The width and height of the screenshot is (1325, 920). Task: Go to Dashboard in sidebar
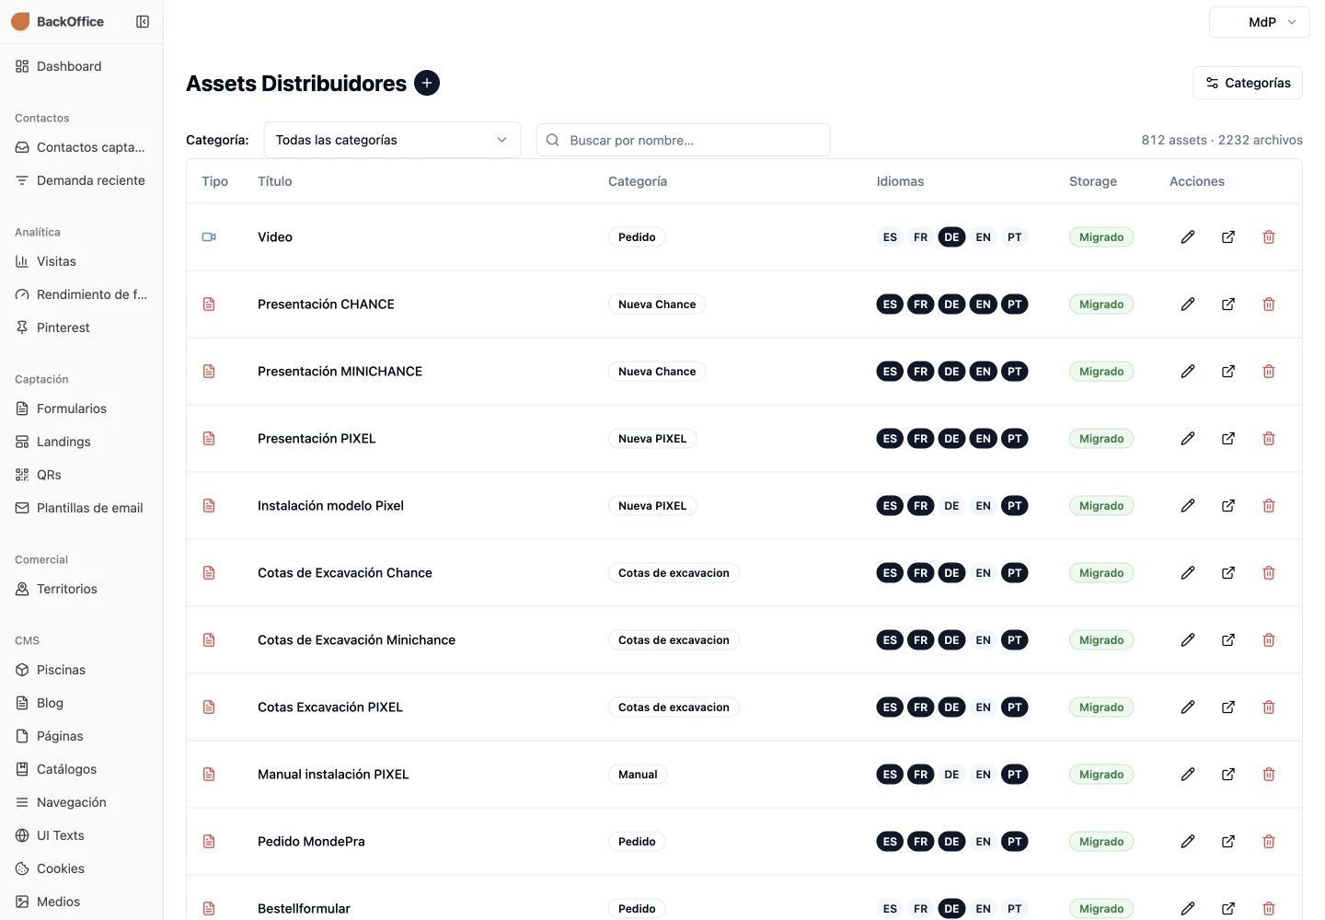(81, 66)
